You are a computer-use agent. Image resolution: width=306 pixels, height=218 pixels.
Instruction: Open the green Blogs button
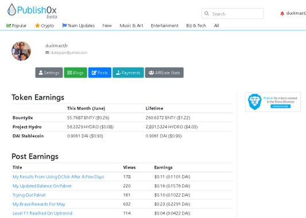pos(76,72)
